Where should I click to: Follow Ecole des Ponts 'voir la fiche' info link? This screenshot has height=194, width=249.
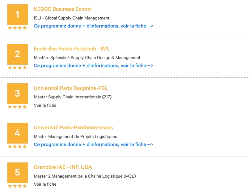tap(94, 66)
